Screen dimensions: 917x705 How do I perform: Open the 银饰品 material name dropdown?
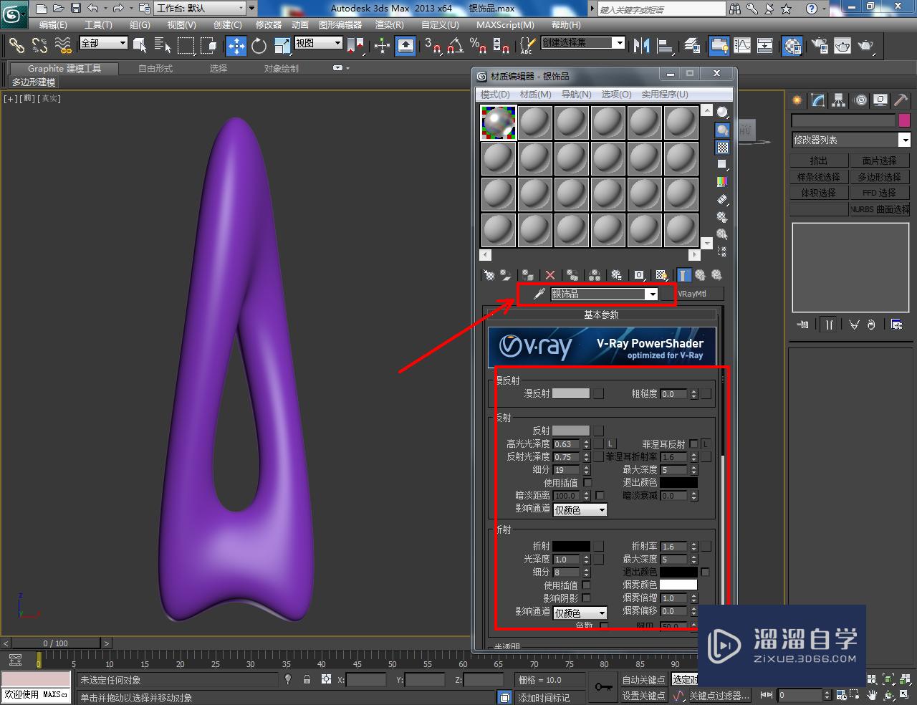click(651, 294)
